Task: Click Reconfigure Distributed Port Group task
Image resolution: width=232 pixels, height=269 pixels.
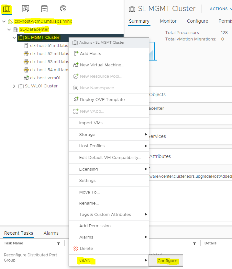Action: click(30, 257)
